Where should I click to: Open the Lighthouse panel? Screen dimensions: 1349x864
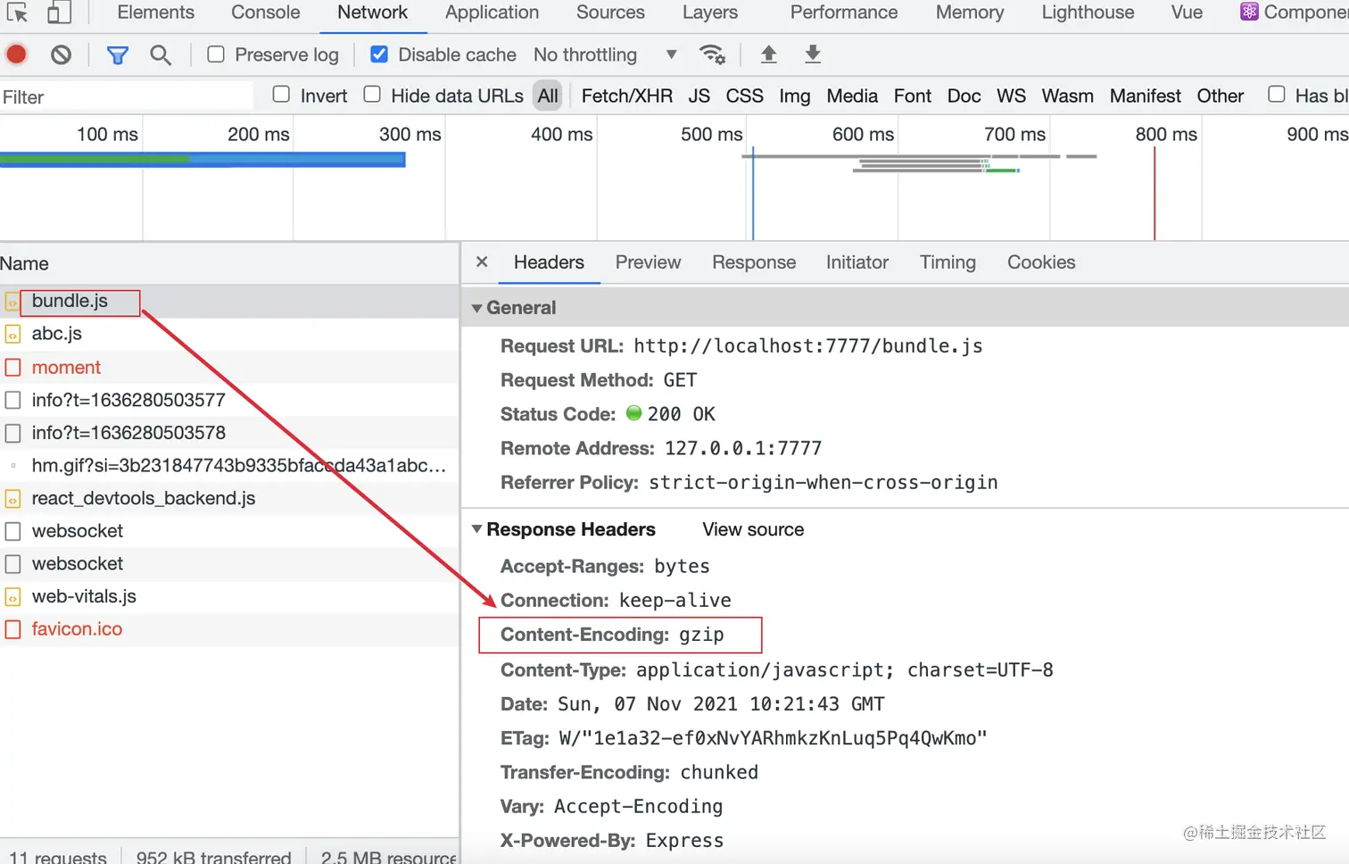(x=1088, y=12)
